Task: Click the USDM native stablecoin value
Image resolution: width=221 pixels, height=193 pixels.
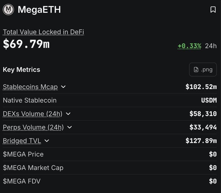Action: pyautogui.click(x=209, y=100)
